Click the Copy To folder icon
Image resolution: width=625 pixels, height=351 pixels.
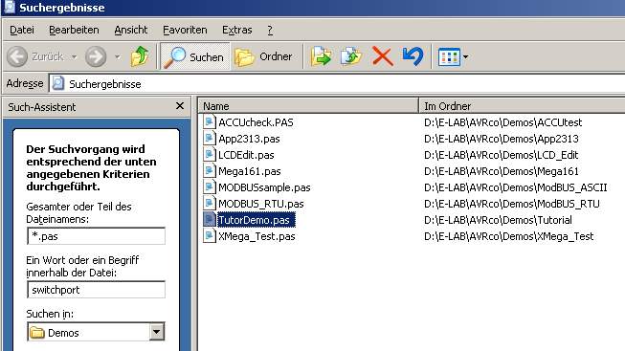[351, 56]
